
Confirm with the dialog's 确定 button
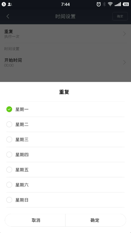(x=96, y=220)
